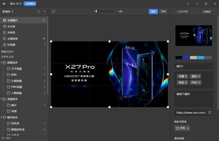Add a new item with the plus icon

point(44,11)
